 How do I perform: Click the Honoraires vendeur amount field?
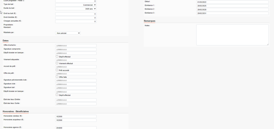coord(76,116)
